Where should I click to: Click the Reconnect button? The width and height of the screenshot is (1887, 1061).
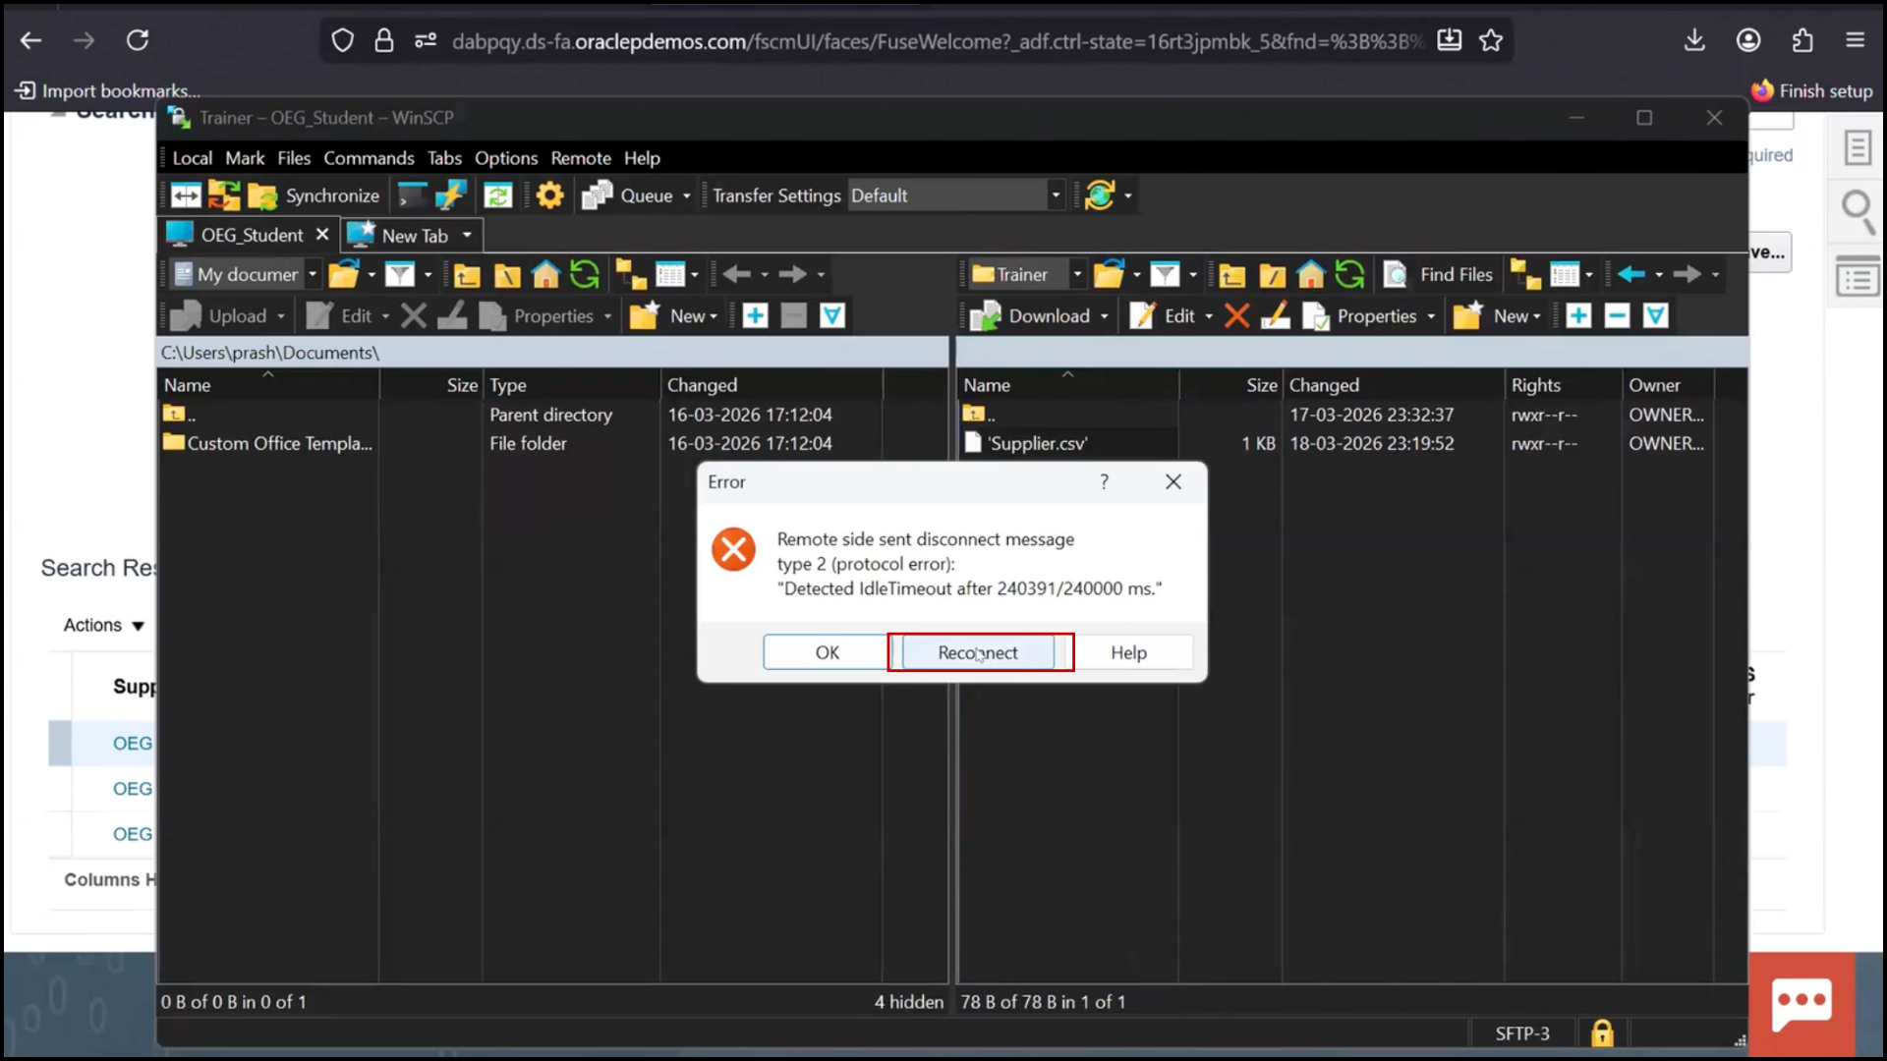pos(979,651)
